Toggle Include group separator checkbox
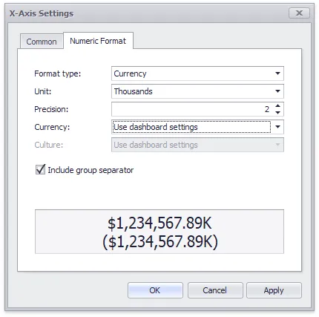The height and width of the screenshot is (317, 319). coord(40,170)
